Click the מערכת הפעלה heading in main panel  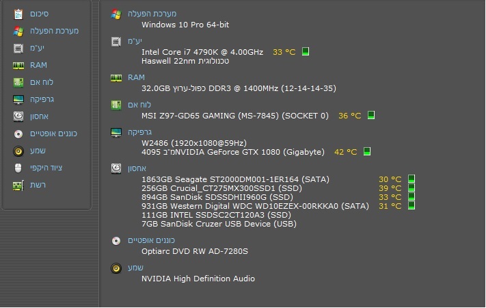[151, 14]
